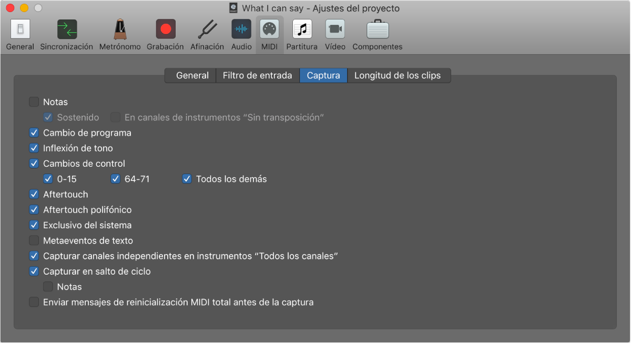Open the Afinación tuning fork icon
Viewport: 631px width, 343px height.
click(207, 29)
